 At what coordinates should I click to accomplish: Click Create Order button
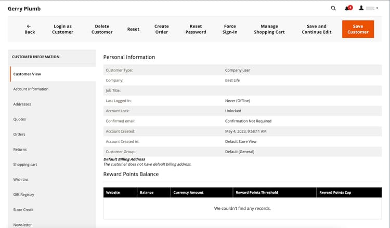[x=162, y=29]
